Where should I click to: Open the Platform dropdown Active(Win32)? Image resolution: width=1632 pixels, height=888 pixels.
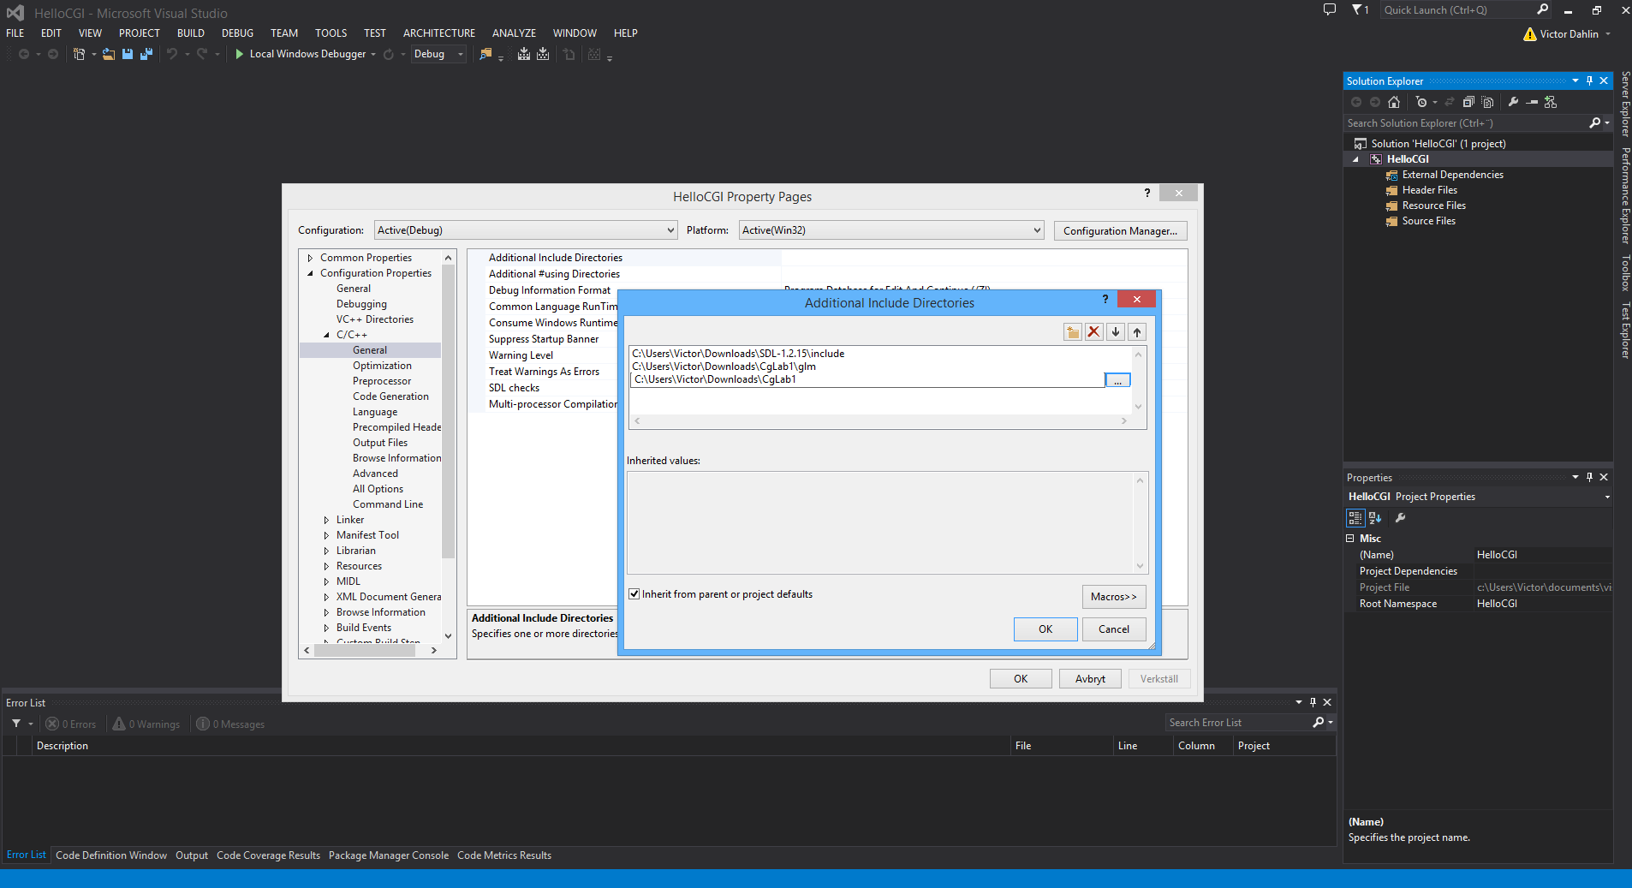pyautogui.click(x=891, y=230)
